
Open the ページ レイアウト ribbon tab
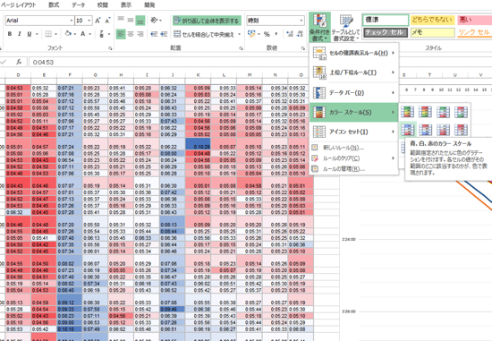click(18, 5)
